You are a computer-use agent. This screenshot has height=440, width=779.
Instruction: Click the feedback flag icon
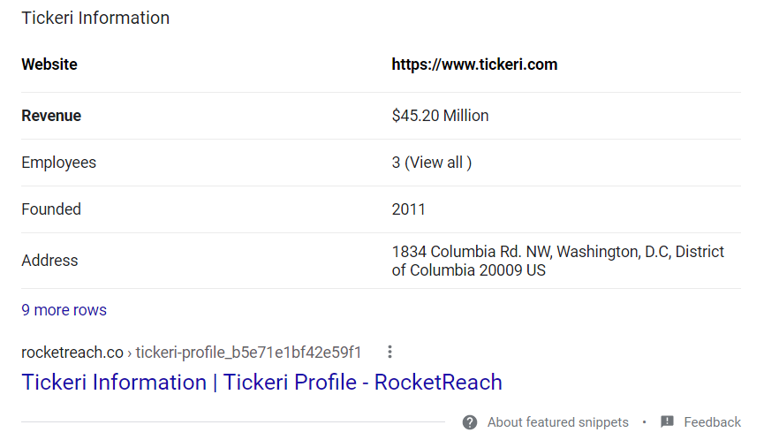point(668,422)
